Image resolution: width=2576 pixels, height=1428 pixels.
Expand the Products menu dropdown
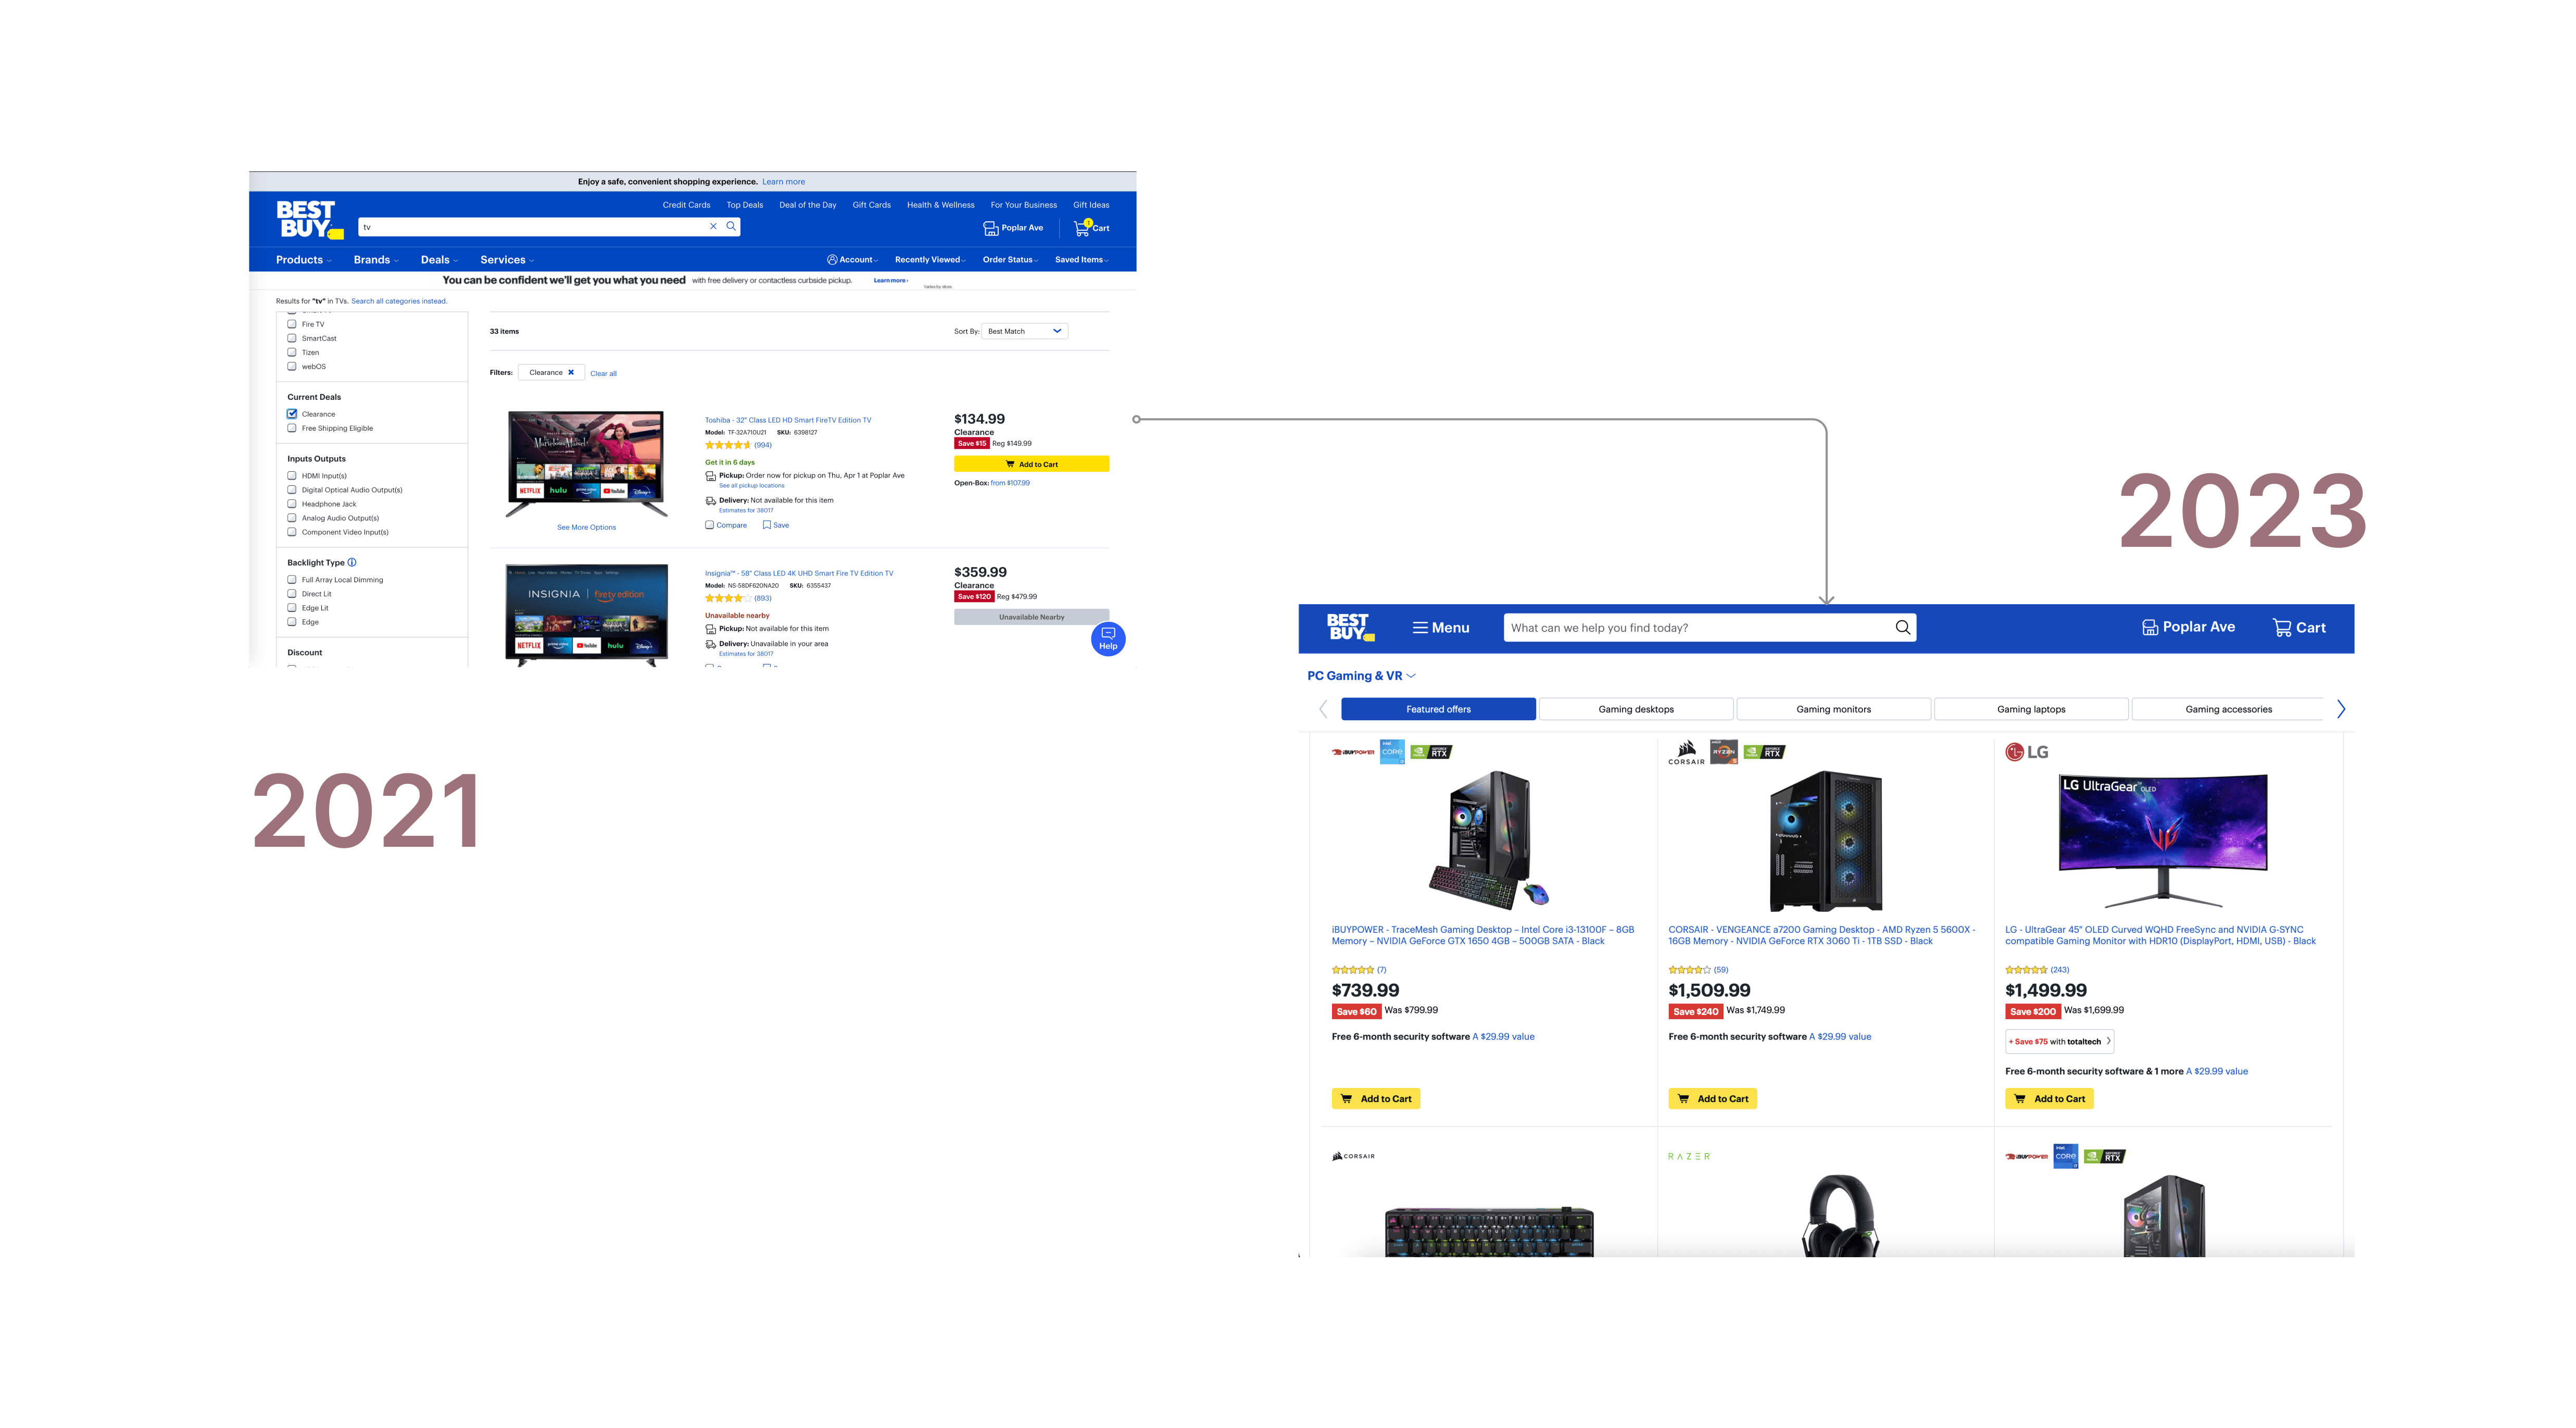pos(303,260)
